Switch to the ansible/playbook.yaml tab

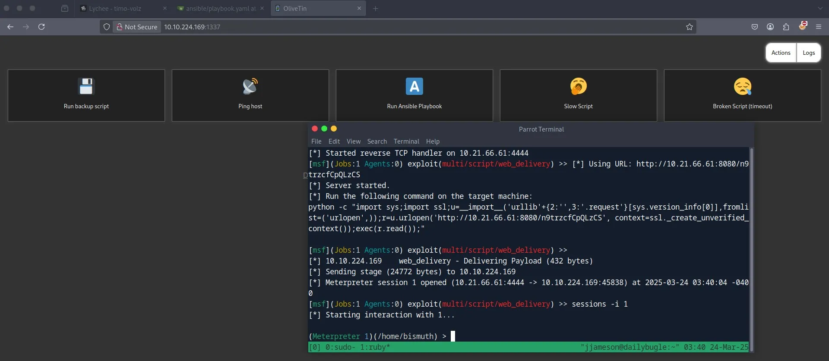(x=221, y=8)
